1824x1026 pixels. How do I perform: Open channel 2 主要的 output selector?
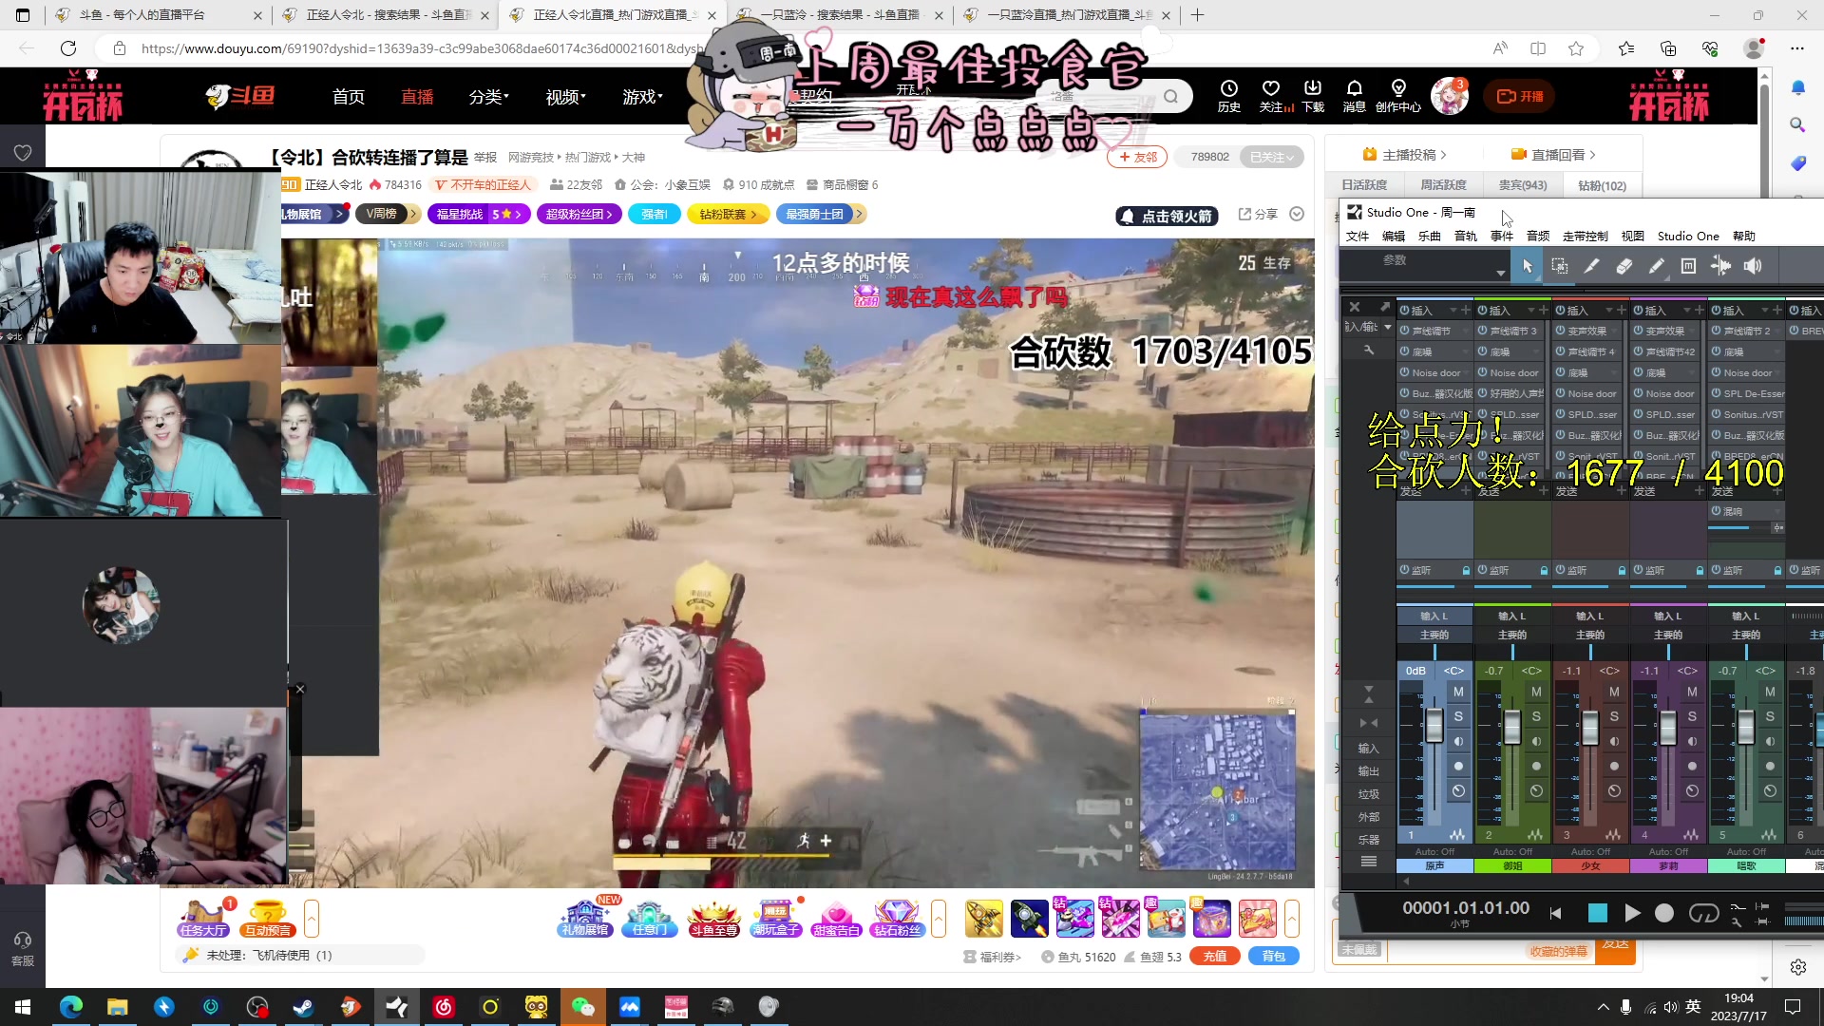pyautogui.click(x=1512, y=635)
